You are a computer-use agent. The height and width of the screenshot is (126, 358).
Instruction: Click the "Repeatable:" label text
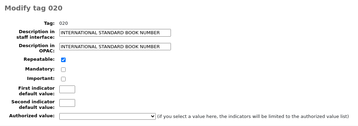pyautogui.click(x=39, y=59)
